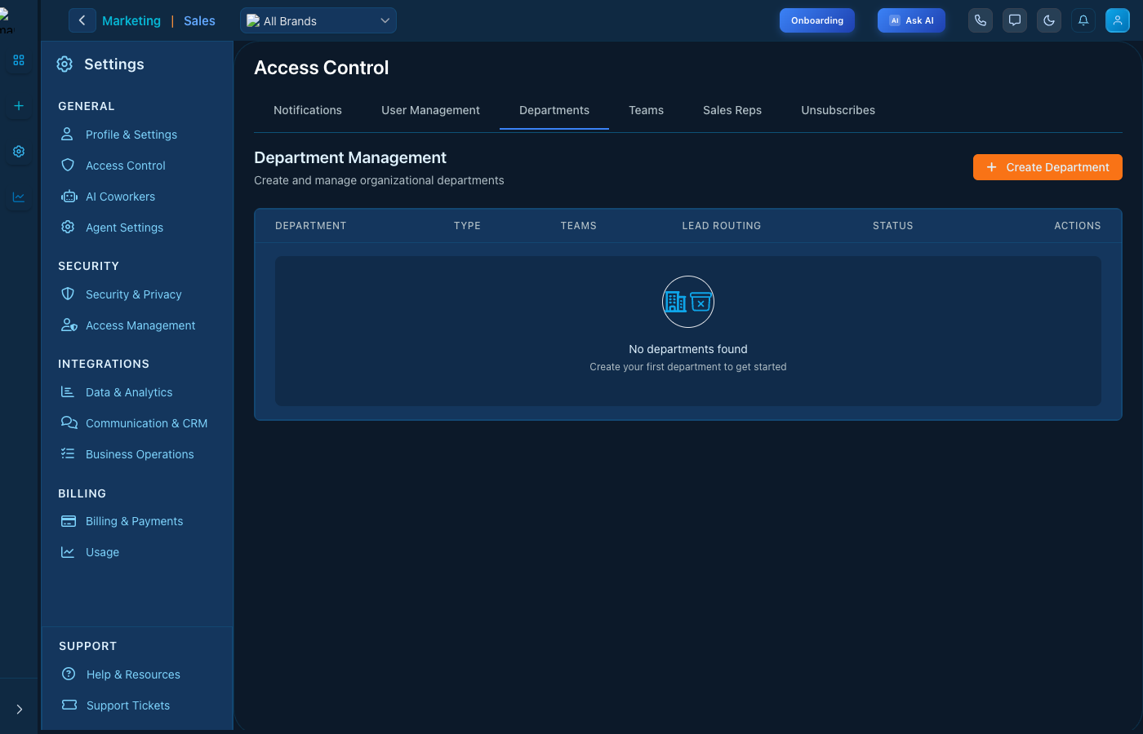Click the TYPE column header
The image size is (1143, 734).
pos(467,226)
